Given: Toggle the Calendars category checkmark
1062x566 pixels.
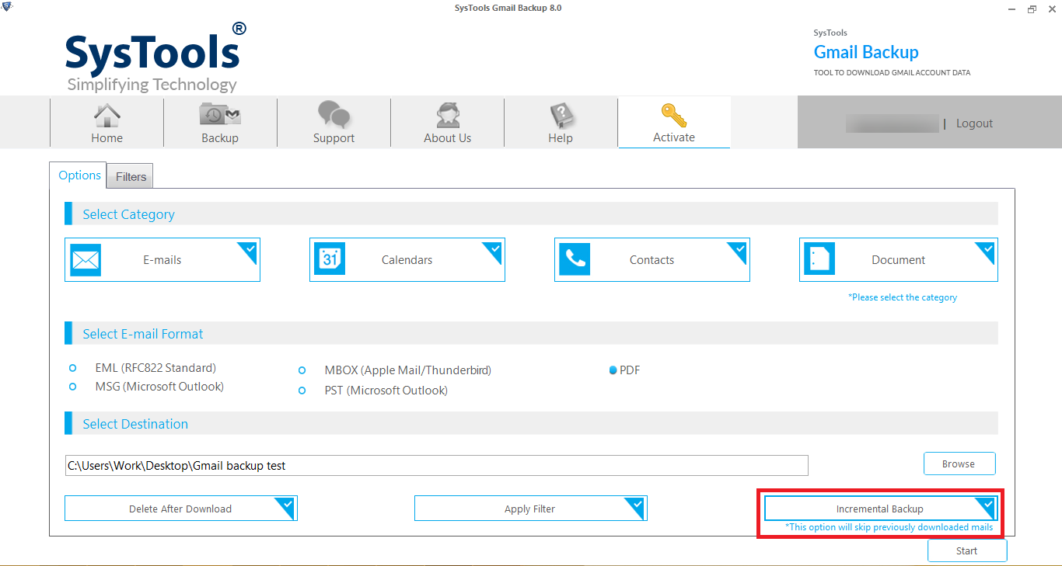Looking at the screenshot, I should click(x=494, y=249).
